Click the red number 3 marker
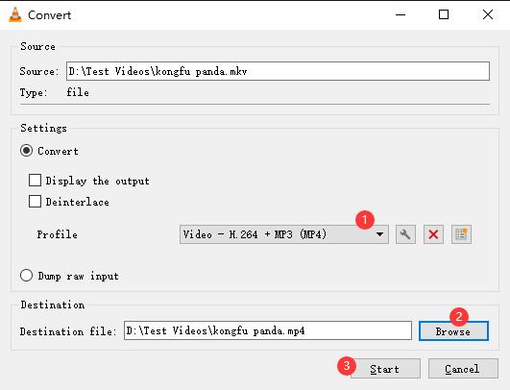 tap(347, 366)
